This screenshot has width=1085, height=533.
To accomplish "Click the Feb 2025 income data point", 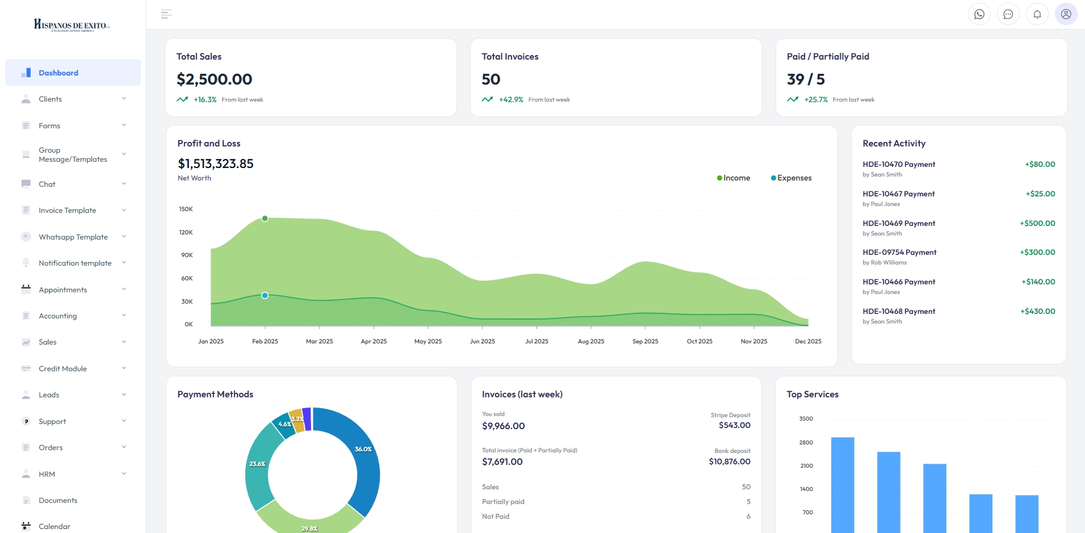I will [x=265, y=219].
